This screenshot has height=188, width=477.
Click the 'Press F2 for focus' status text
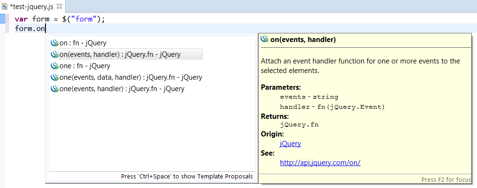446,180
